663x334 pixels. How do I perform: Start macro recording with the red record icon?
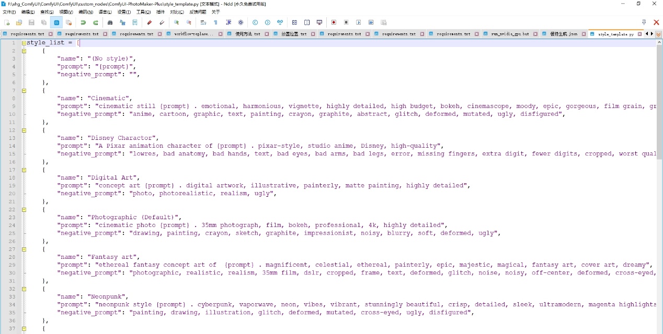334,22
